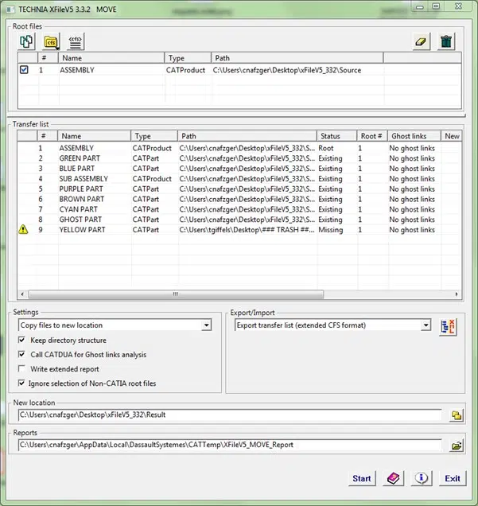Open the Reports folder icon
The width and height of the screenshot is (478, 506).
coord(457,446)
